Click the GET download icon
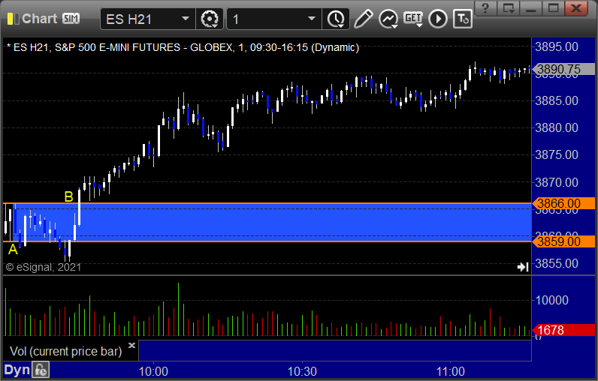The width and height of the screenshot is (598, 381). (x=413, y=19)
